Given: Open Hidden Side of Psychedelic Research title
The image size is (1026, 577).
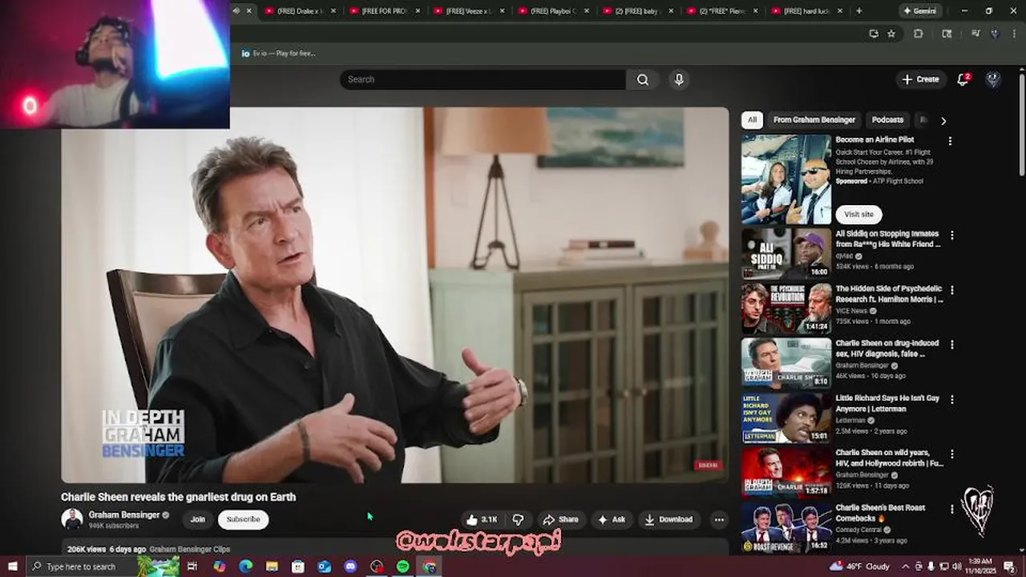Looking at the screenshot, I should [890, 293].
